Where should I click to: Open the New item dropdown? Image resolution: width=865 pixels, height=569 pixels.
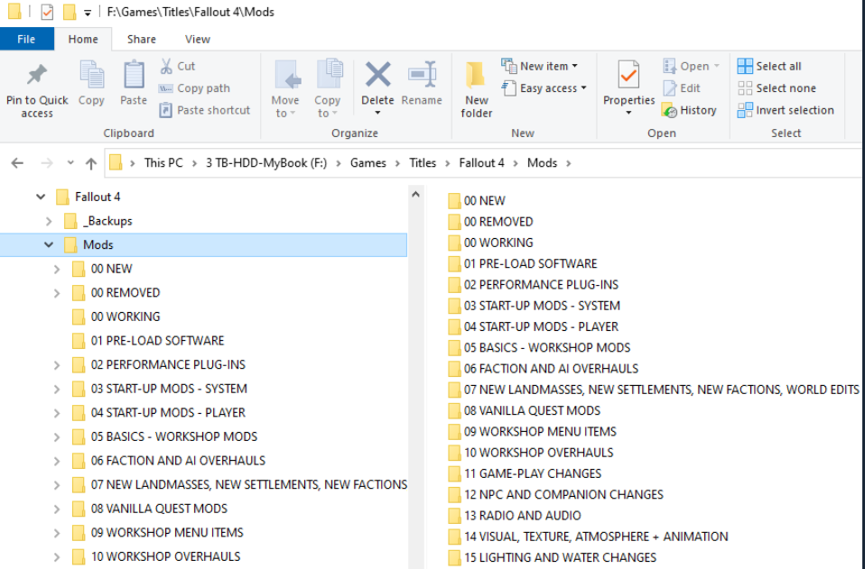point(541,66)
